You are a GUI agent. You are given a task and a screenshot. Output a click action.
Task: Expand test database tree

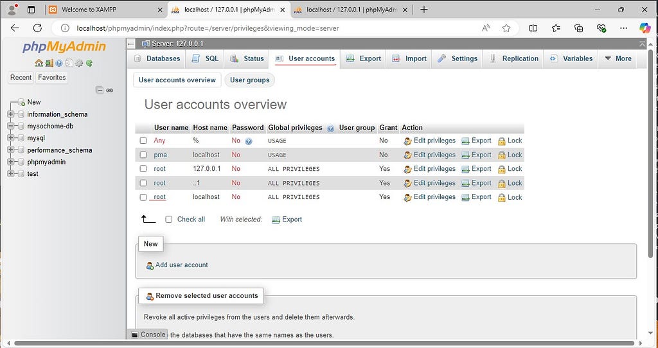pyautogui.click(x=10, y=173)
